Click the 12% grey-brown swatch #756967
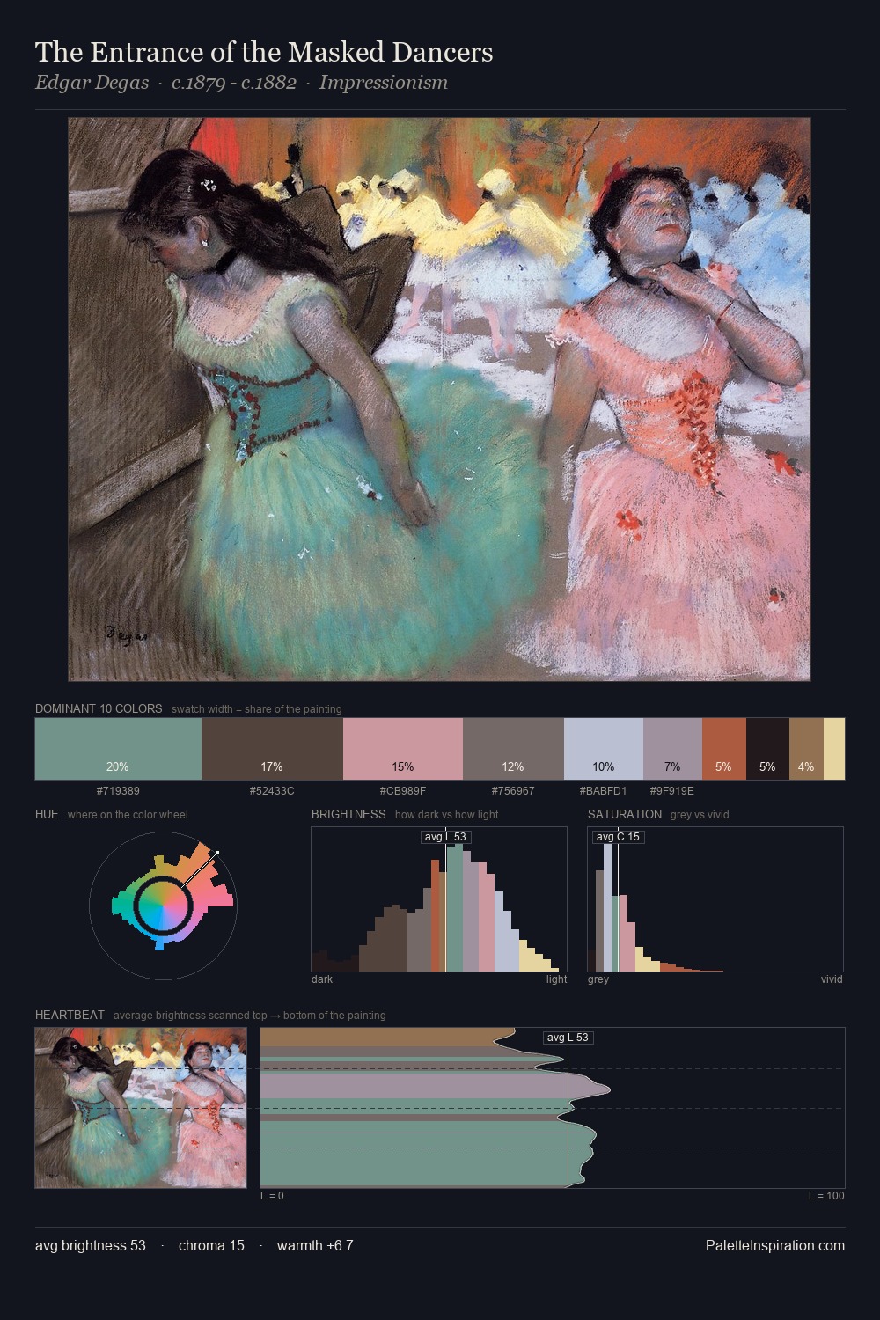The width and height of the screenshot is (880, 1320). click(x=513, y=749)
